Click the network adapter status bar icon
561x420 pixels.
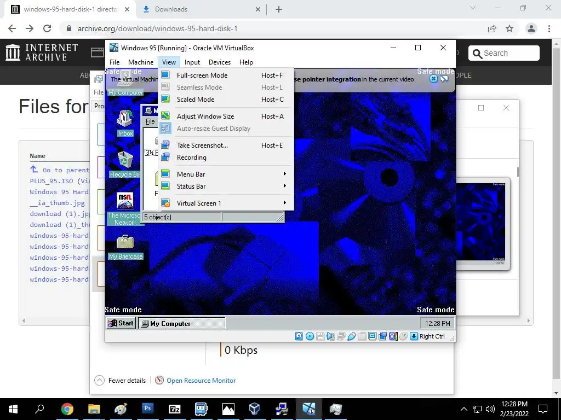pos(341,336)
